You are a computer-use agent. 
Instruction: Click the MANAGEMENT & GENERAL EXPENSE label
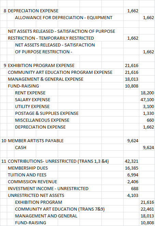tap(46, 79)
